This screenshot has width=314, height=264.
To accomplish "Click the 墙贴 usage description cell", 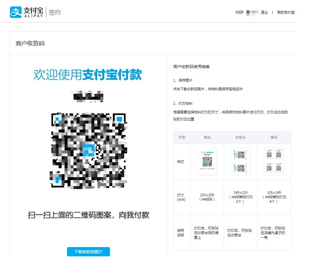I will 206,233.
